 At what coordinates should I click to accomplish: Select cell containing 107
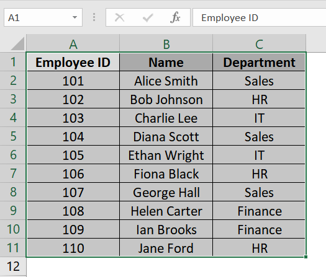pyautogui.click(x=73, y=192)
